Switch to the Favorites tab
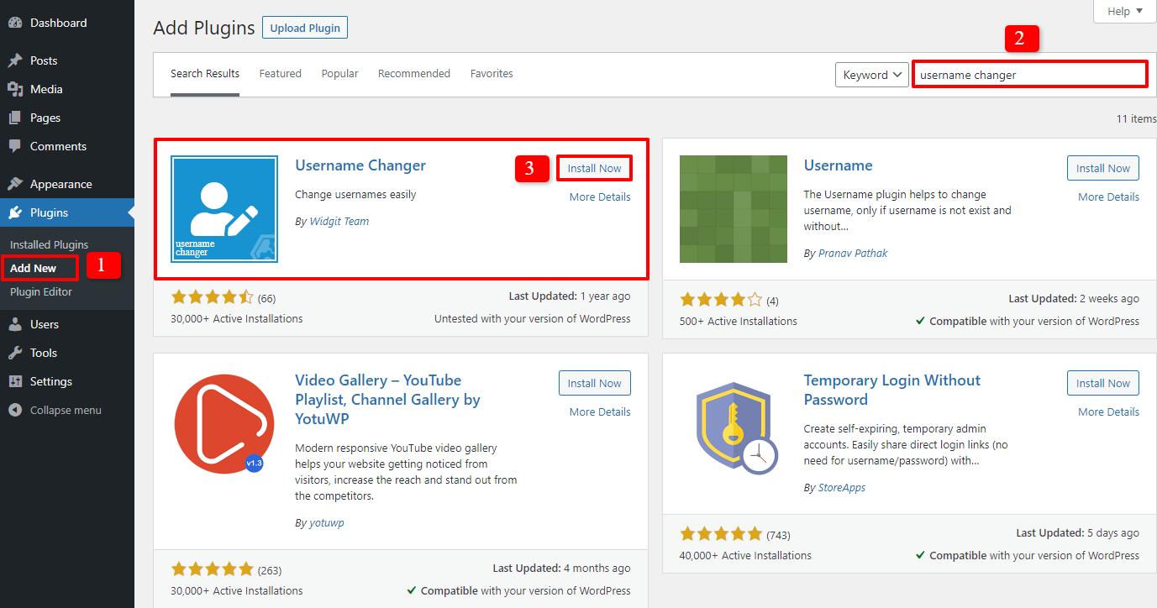The height and width of the screenshot is (608, 1157). point(492,74)
